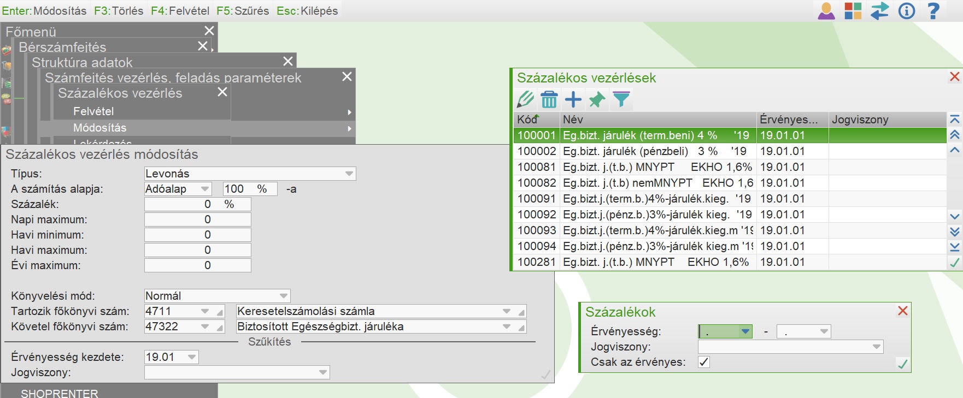Image resolution: width=963 pixels, height=398 pixels.
Task: Click the Havi maximum input field
Action: pyautogui.click(x=197, y=250)
